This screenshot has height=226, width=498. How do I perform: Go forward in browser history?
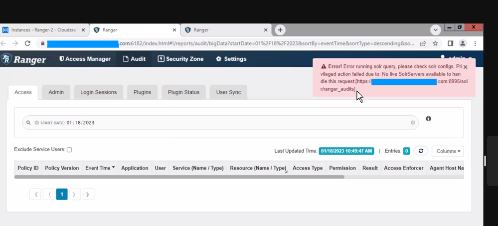point(15,43)
